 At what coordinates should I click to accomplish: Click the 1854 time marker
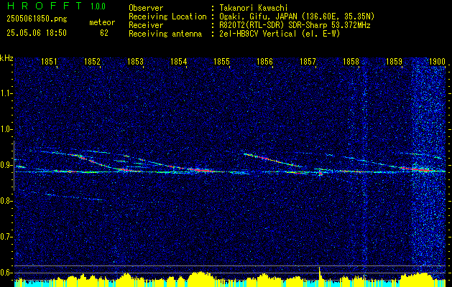pyautogui.click(x=178, y=61)
